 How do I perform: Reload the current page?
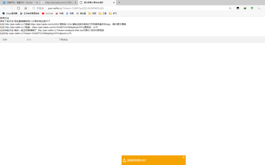tap(19, 8)
